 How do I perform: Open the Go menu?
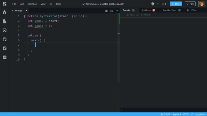point(51,4)
